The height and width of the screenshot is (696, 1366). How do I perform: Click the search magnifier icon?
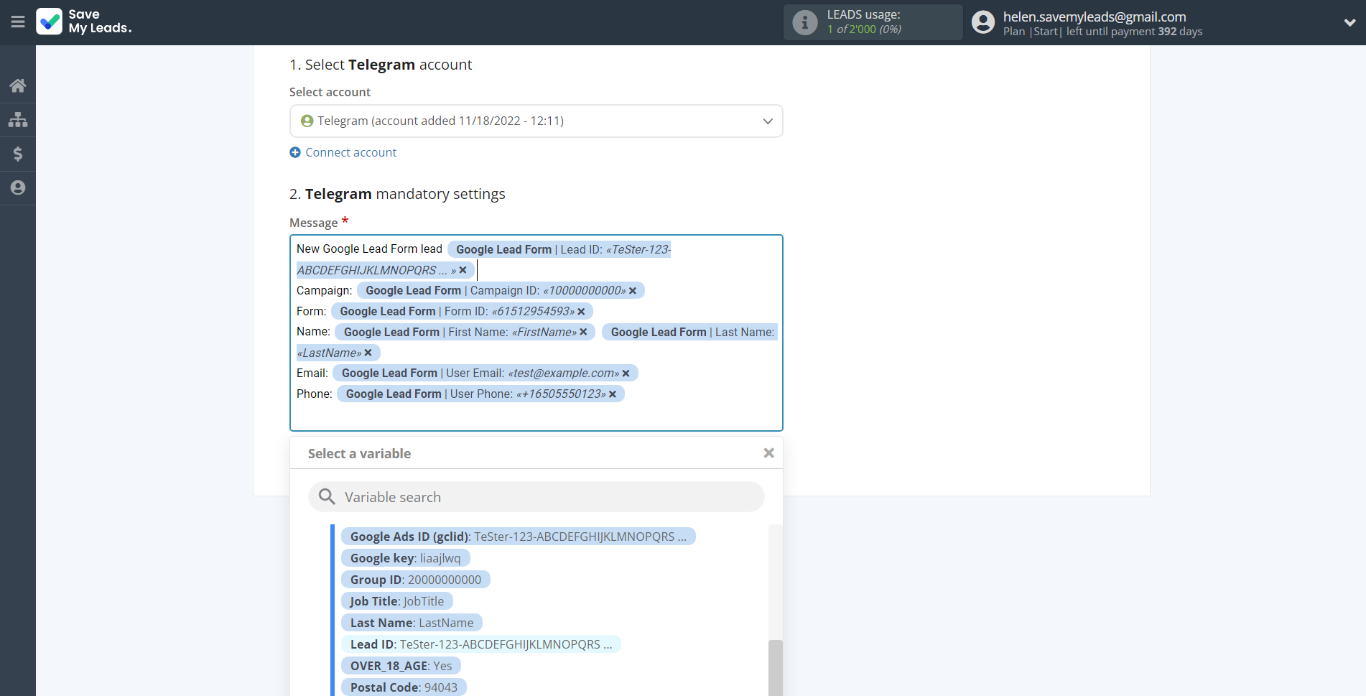tap(327, 497)
